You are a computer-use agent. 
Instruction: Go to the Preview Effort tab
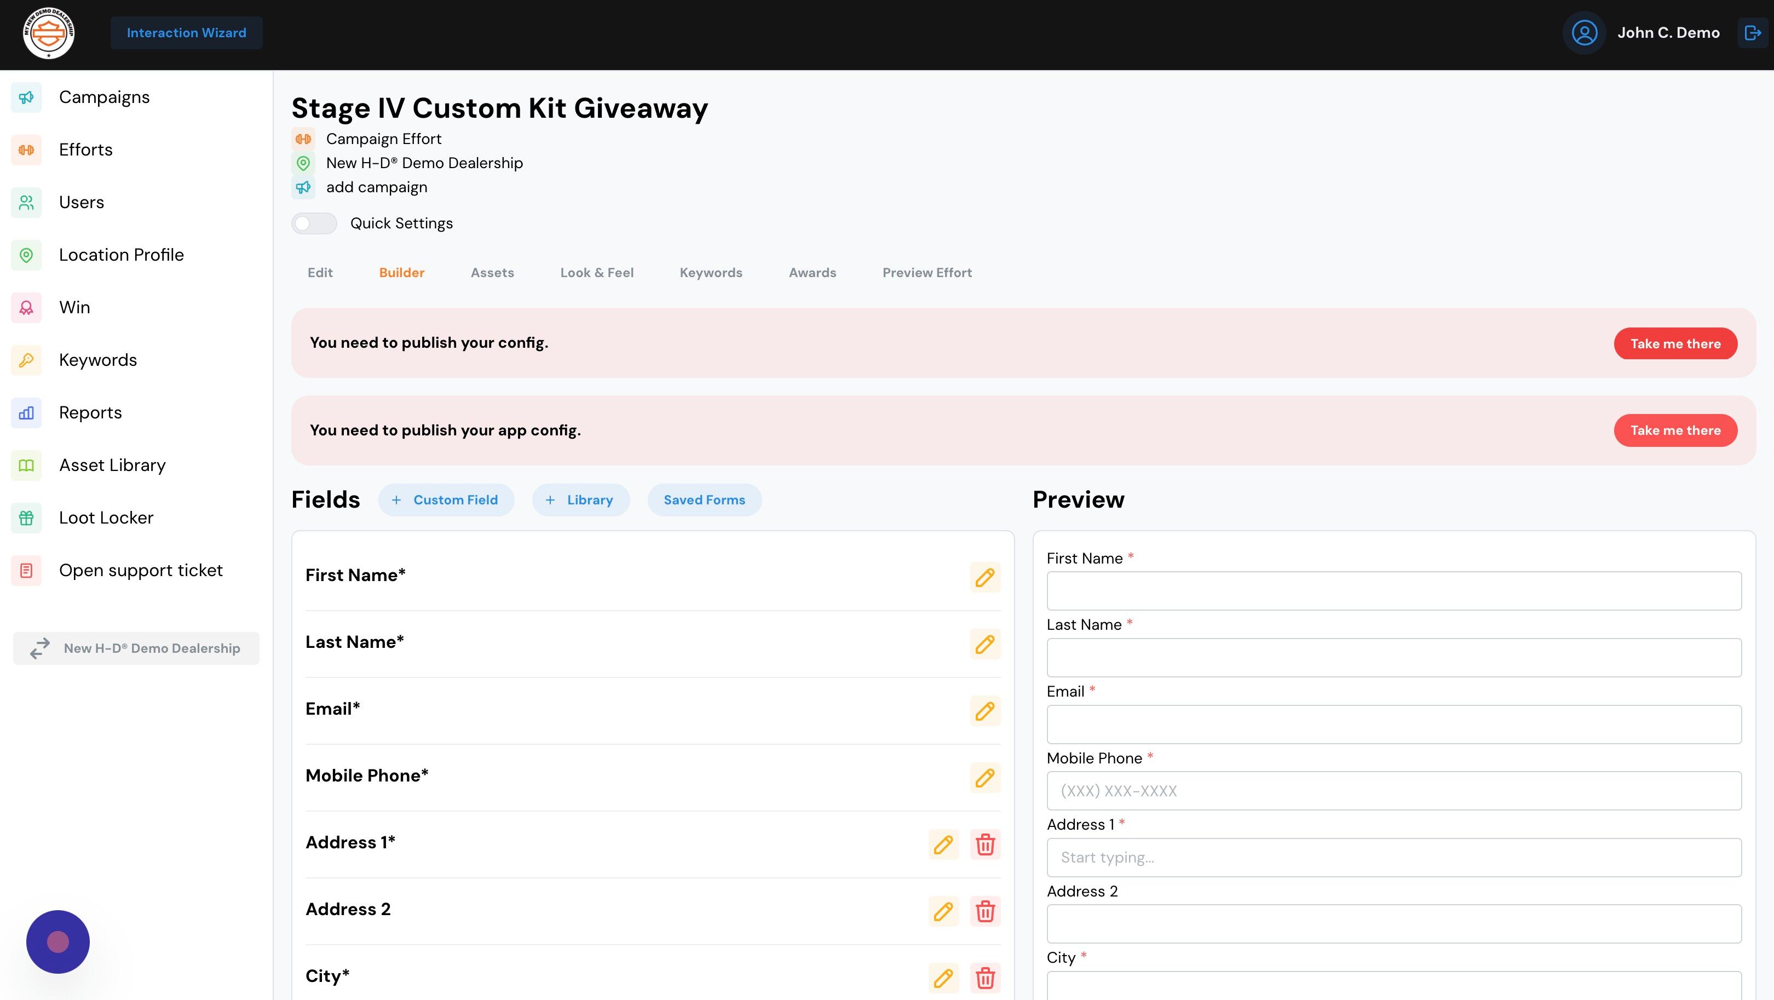tap(927, 273)
